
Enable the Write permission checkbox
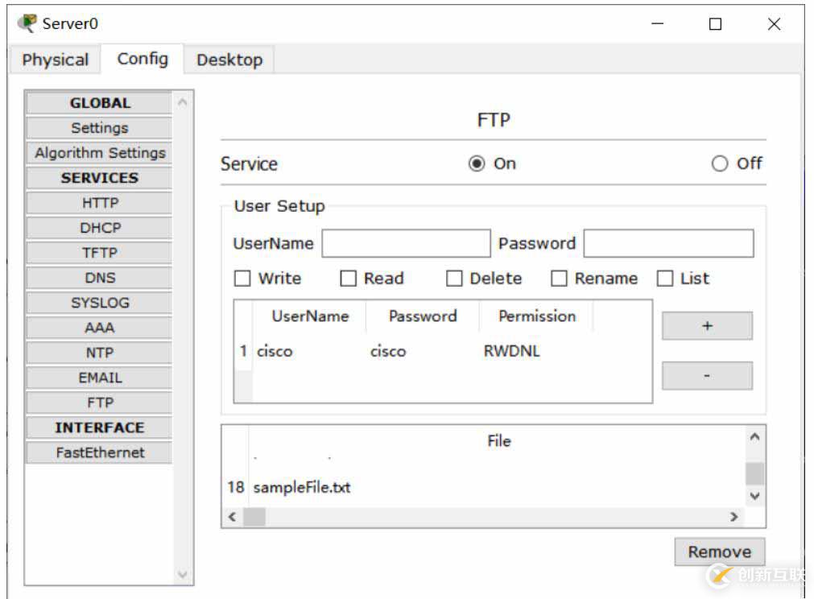(243, 279)
